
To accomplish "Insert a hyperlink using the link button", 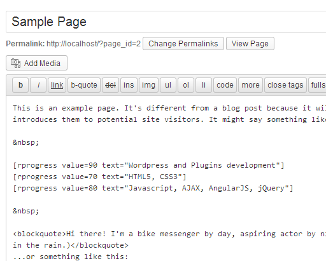I will tap(57, 85).
